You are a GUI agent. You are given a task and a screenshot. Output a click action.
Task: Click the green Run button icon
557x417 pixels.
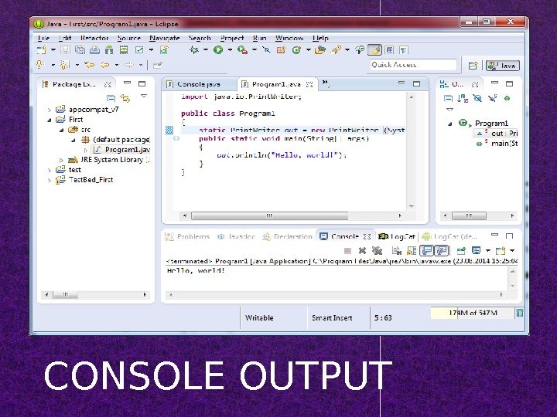coord(218,50)
